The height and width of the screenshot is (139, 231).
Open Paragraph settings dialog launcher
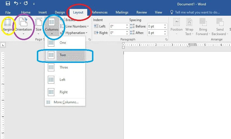coord(166,39)
